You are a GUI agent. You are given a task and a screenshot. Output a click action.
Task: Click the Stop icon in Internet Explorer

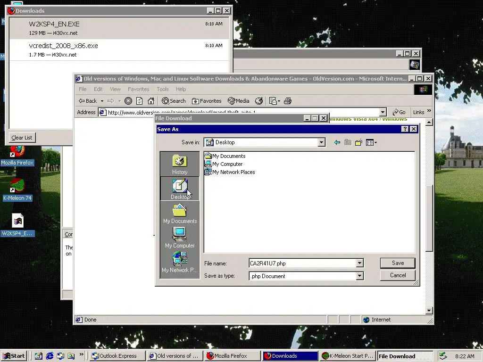pyautogui.click(x=128, y=101)
